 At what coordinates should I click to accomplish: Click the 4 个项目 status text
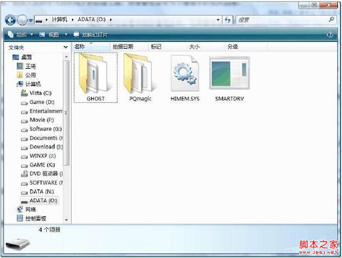tap(49, 230)
